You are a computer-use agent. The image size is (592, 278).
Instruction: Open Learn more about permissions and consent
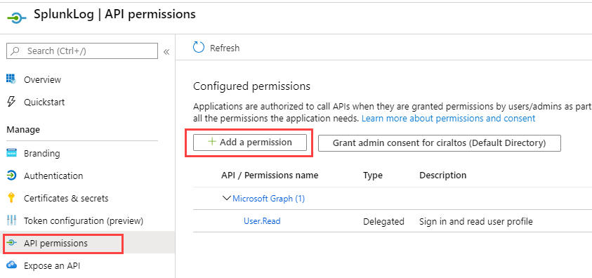point(449,118)
